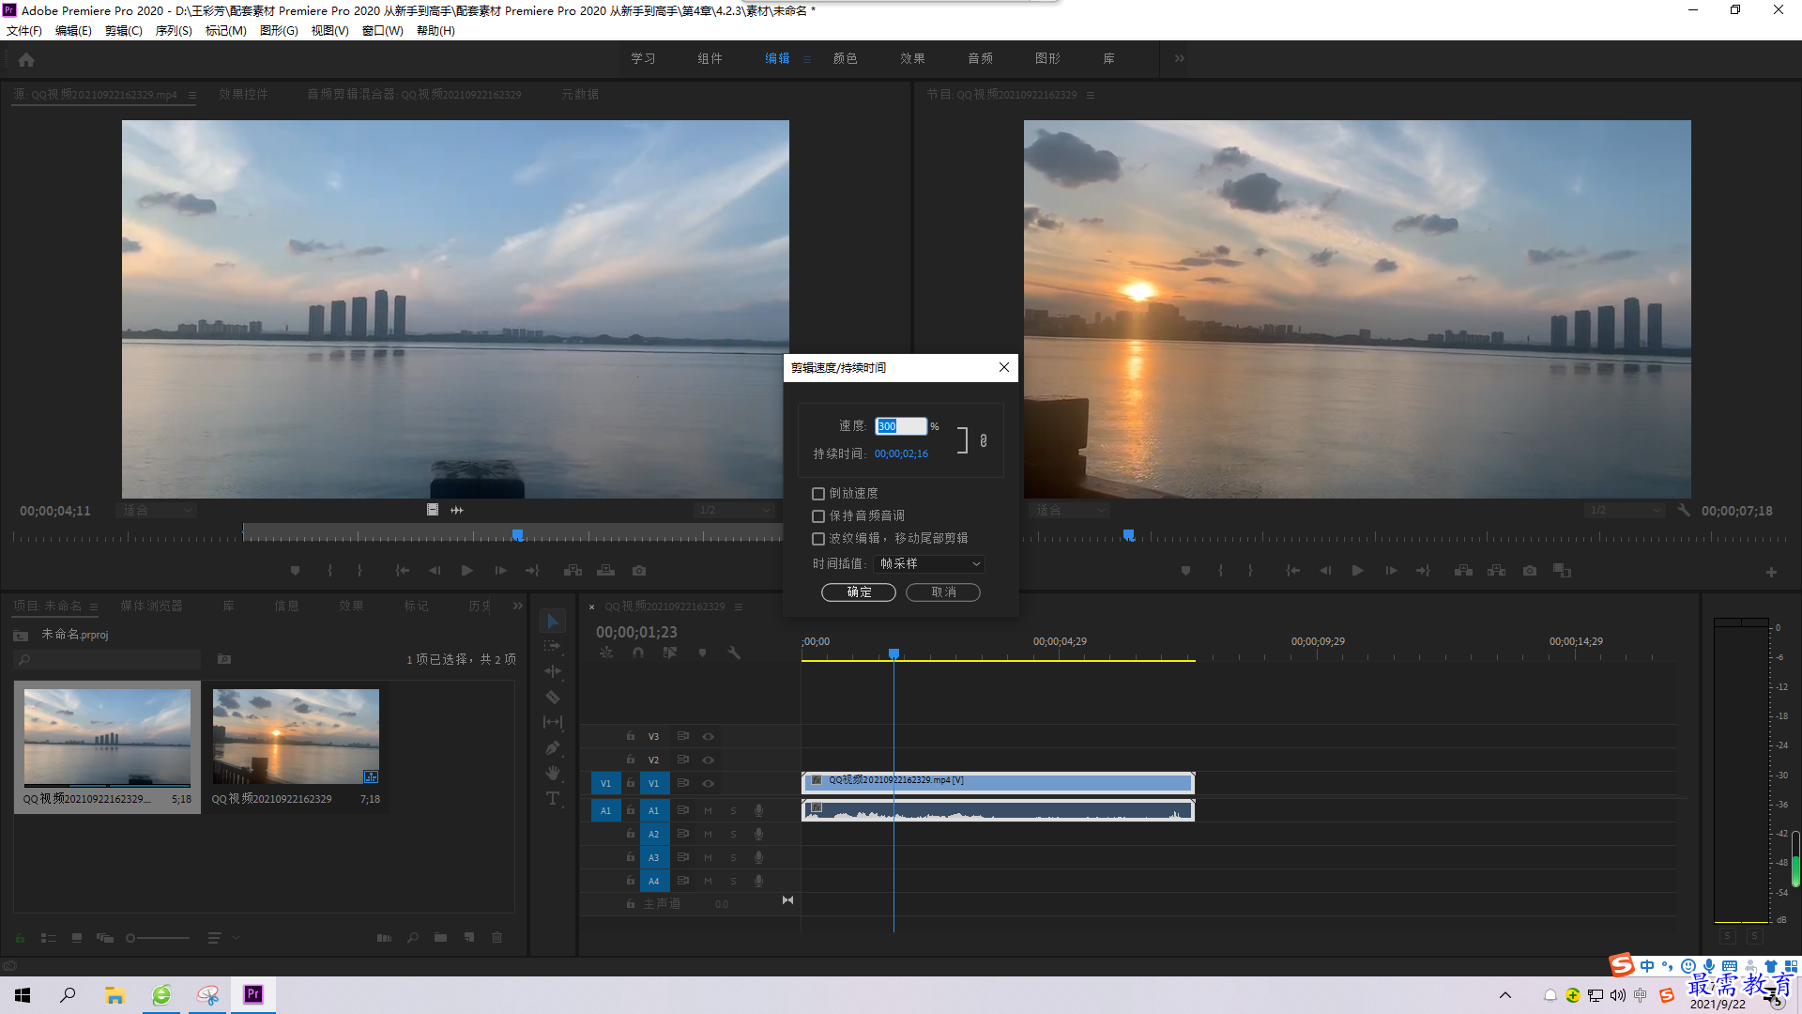Viewport: 1802px width, 1014px height.
Task: Click overwrite button in source monitor
Action: pyautogui.click(x=605, y=571)
